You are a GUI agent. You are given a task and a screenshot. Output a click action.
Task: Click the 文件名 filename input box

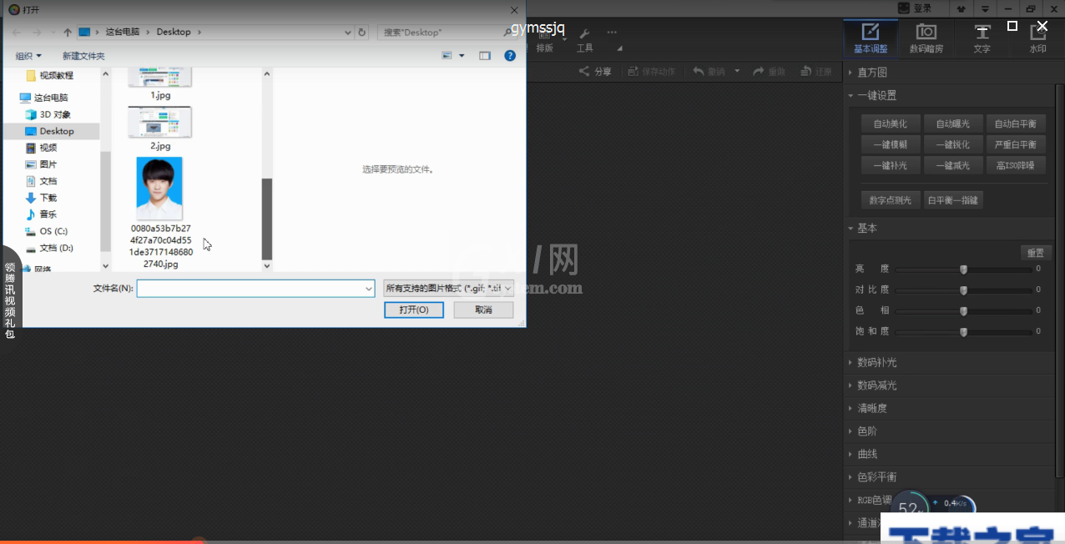coord(255,288)
